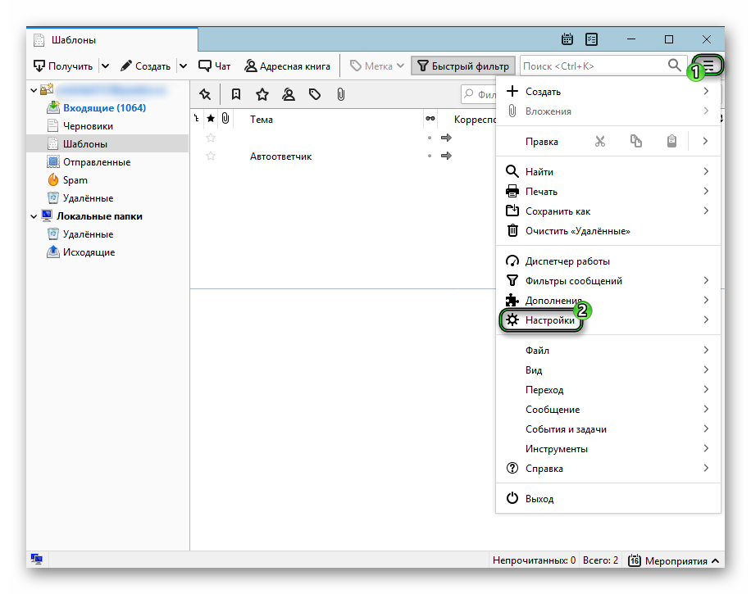
Task: Click the copy icon in Правка row
Action: click(636, 141)
